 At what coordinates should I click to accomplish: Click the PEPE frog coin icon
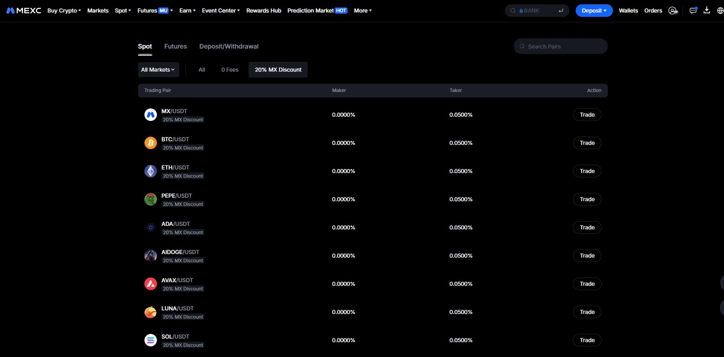[x=151, y=199]
